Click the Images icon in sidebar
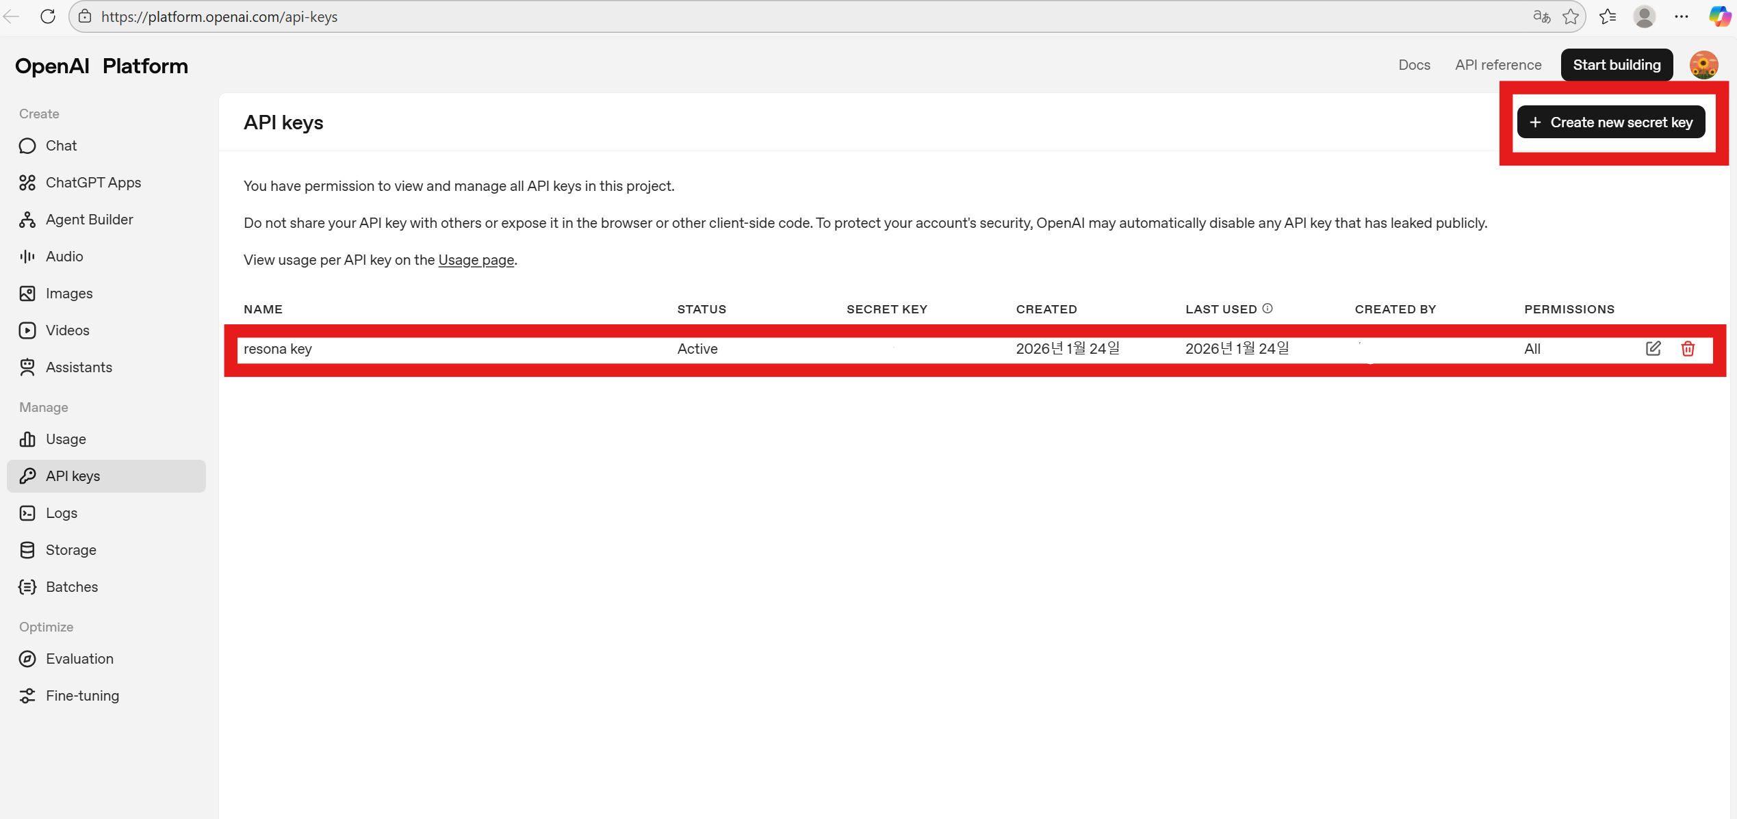The width and height of the screenshot is (1737, 819). click(x=27, y=294)
